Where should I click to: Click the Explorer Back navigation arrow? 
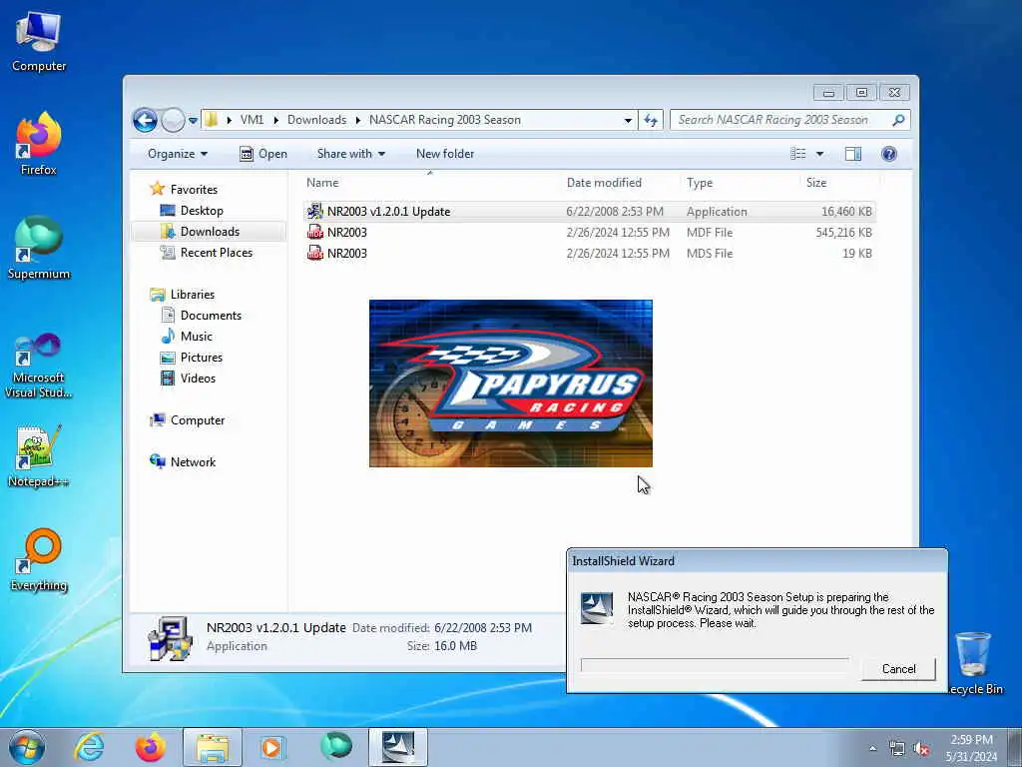coord(145,120)
